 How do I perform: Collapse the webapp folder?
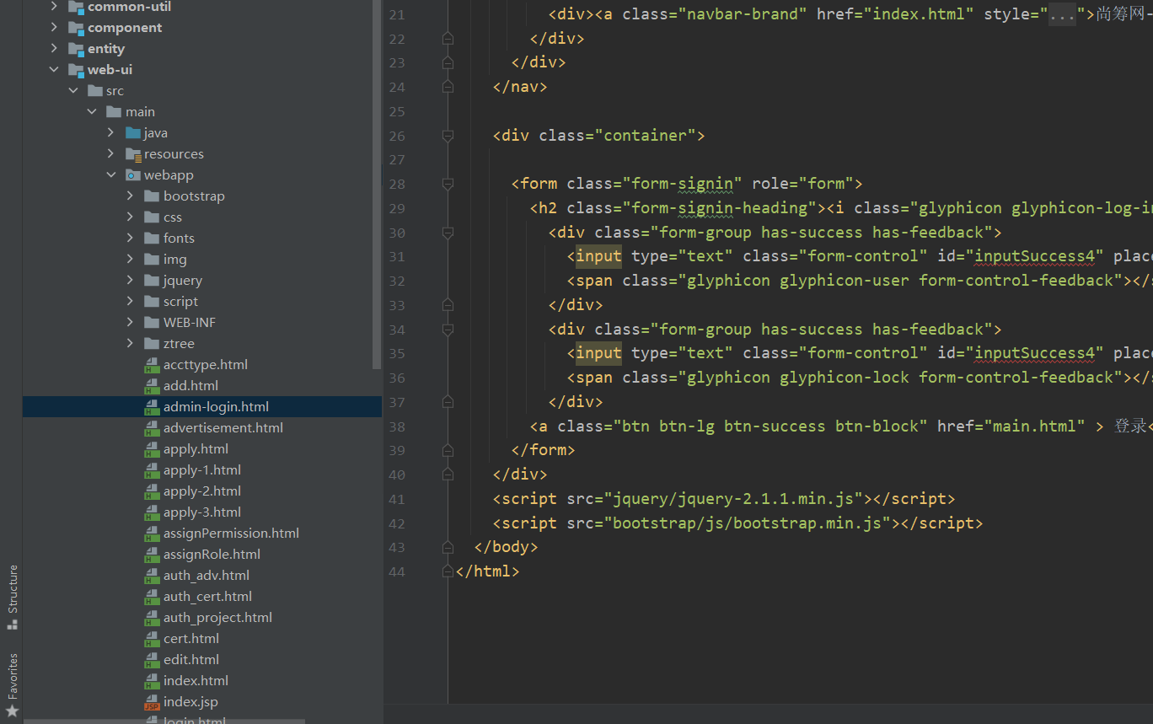111,175
